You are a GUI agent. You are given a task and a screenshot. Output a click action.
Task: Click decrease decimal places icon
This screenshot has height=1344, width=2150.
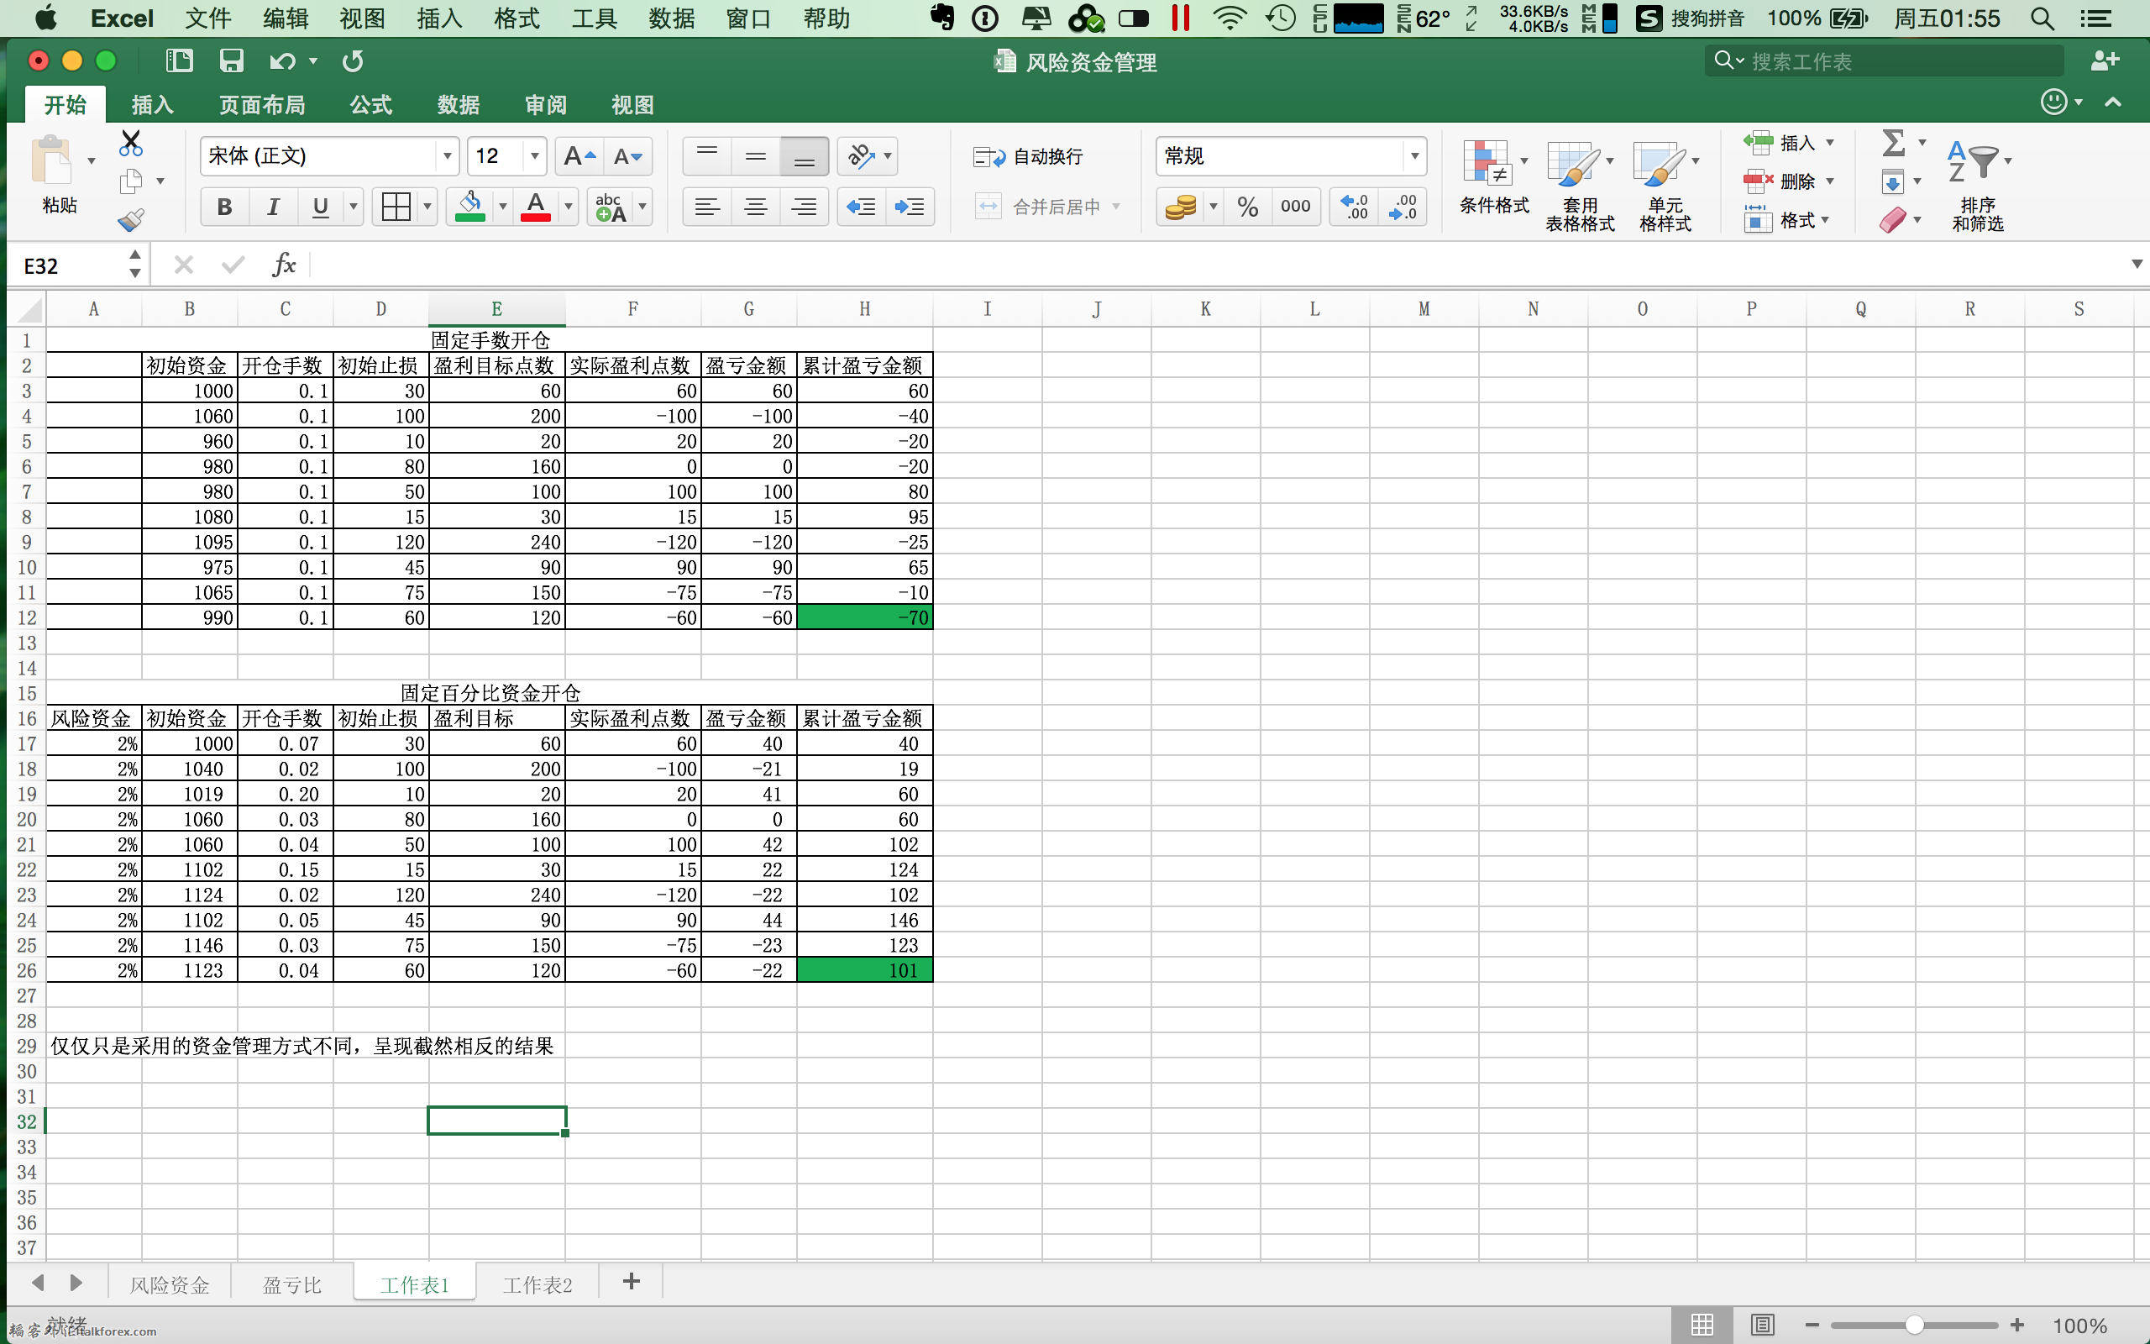coord(1403,207)
